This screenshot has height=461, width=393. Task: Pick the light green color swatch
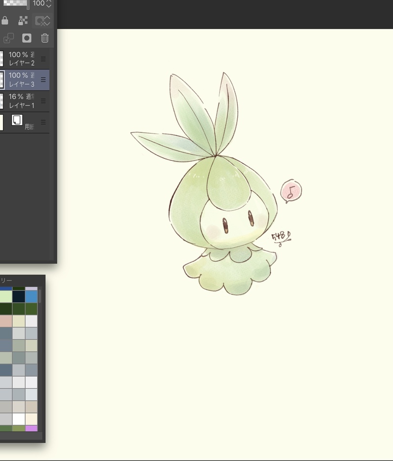[x=6, y=296]
